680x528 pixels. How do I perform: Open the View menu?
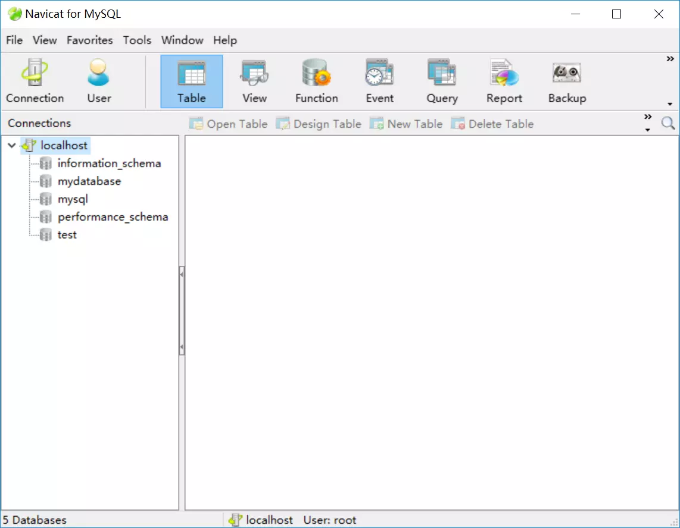45,40
